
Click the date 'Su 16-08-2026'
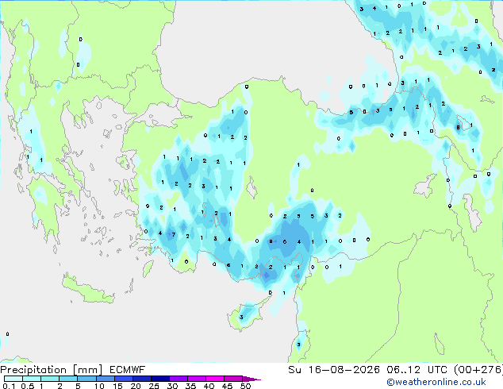[x=334, y=370]
